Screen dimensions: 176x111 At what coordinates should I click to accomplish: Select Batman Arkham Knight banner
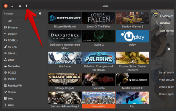tap(65, 98)
